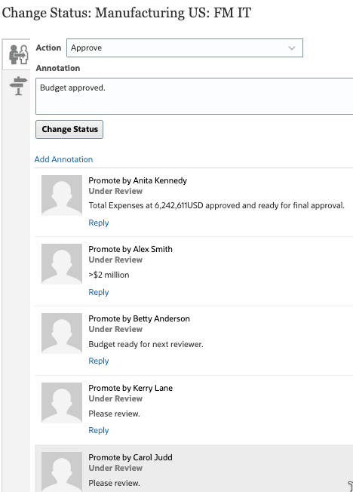Reply to Anita Kennedy's annotation

[99, 223]
